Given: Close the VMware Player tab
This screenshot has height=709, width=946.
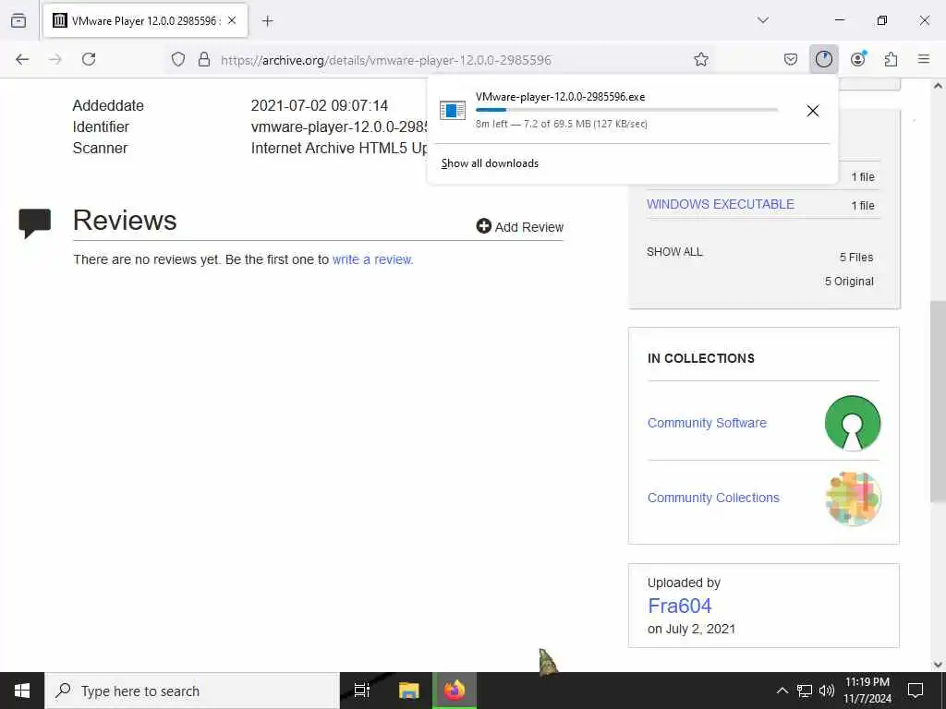Looking at the screenshot, I should [232, 20].
